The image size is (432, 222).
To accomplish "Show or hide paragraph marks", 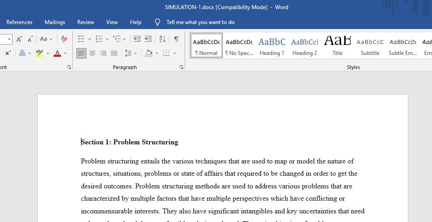I will (x=176, y=39).
